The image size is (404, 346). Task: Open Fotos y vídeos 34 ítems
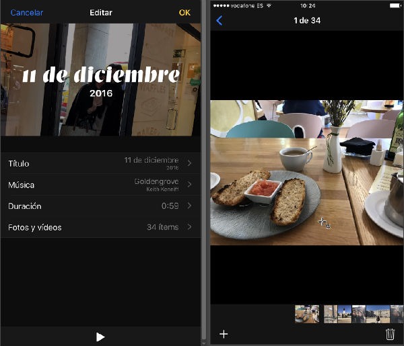(101, 227)
